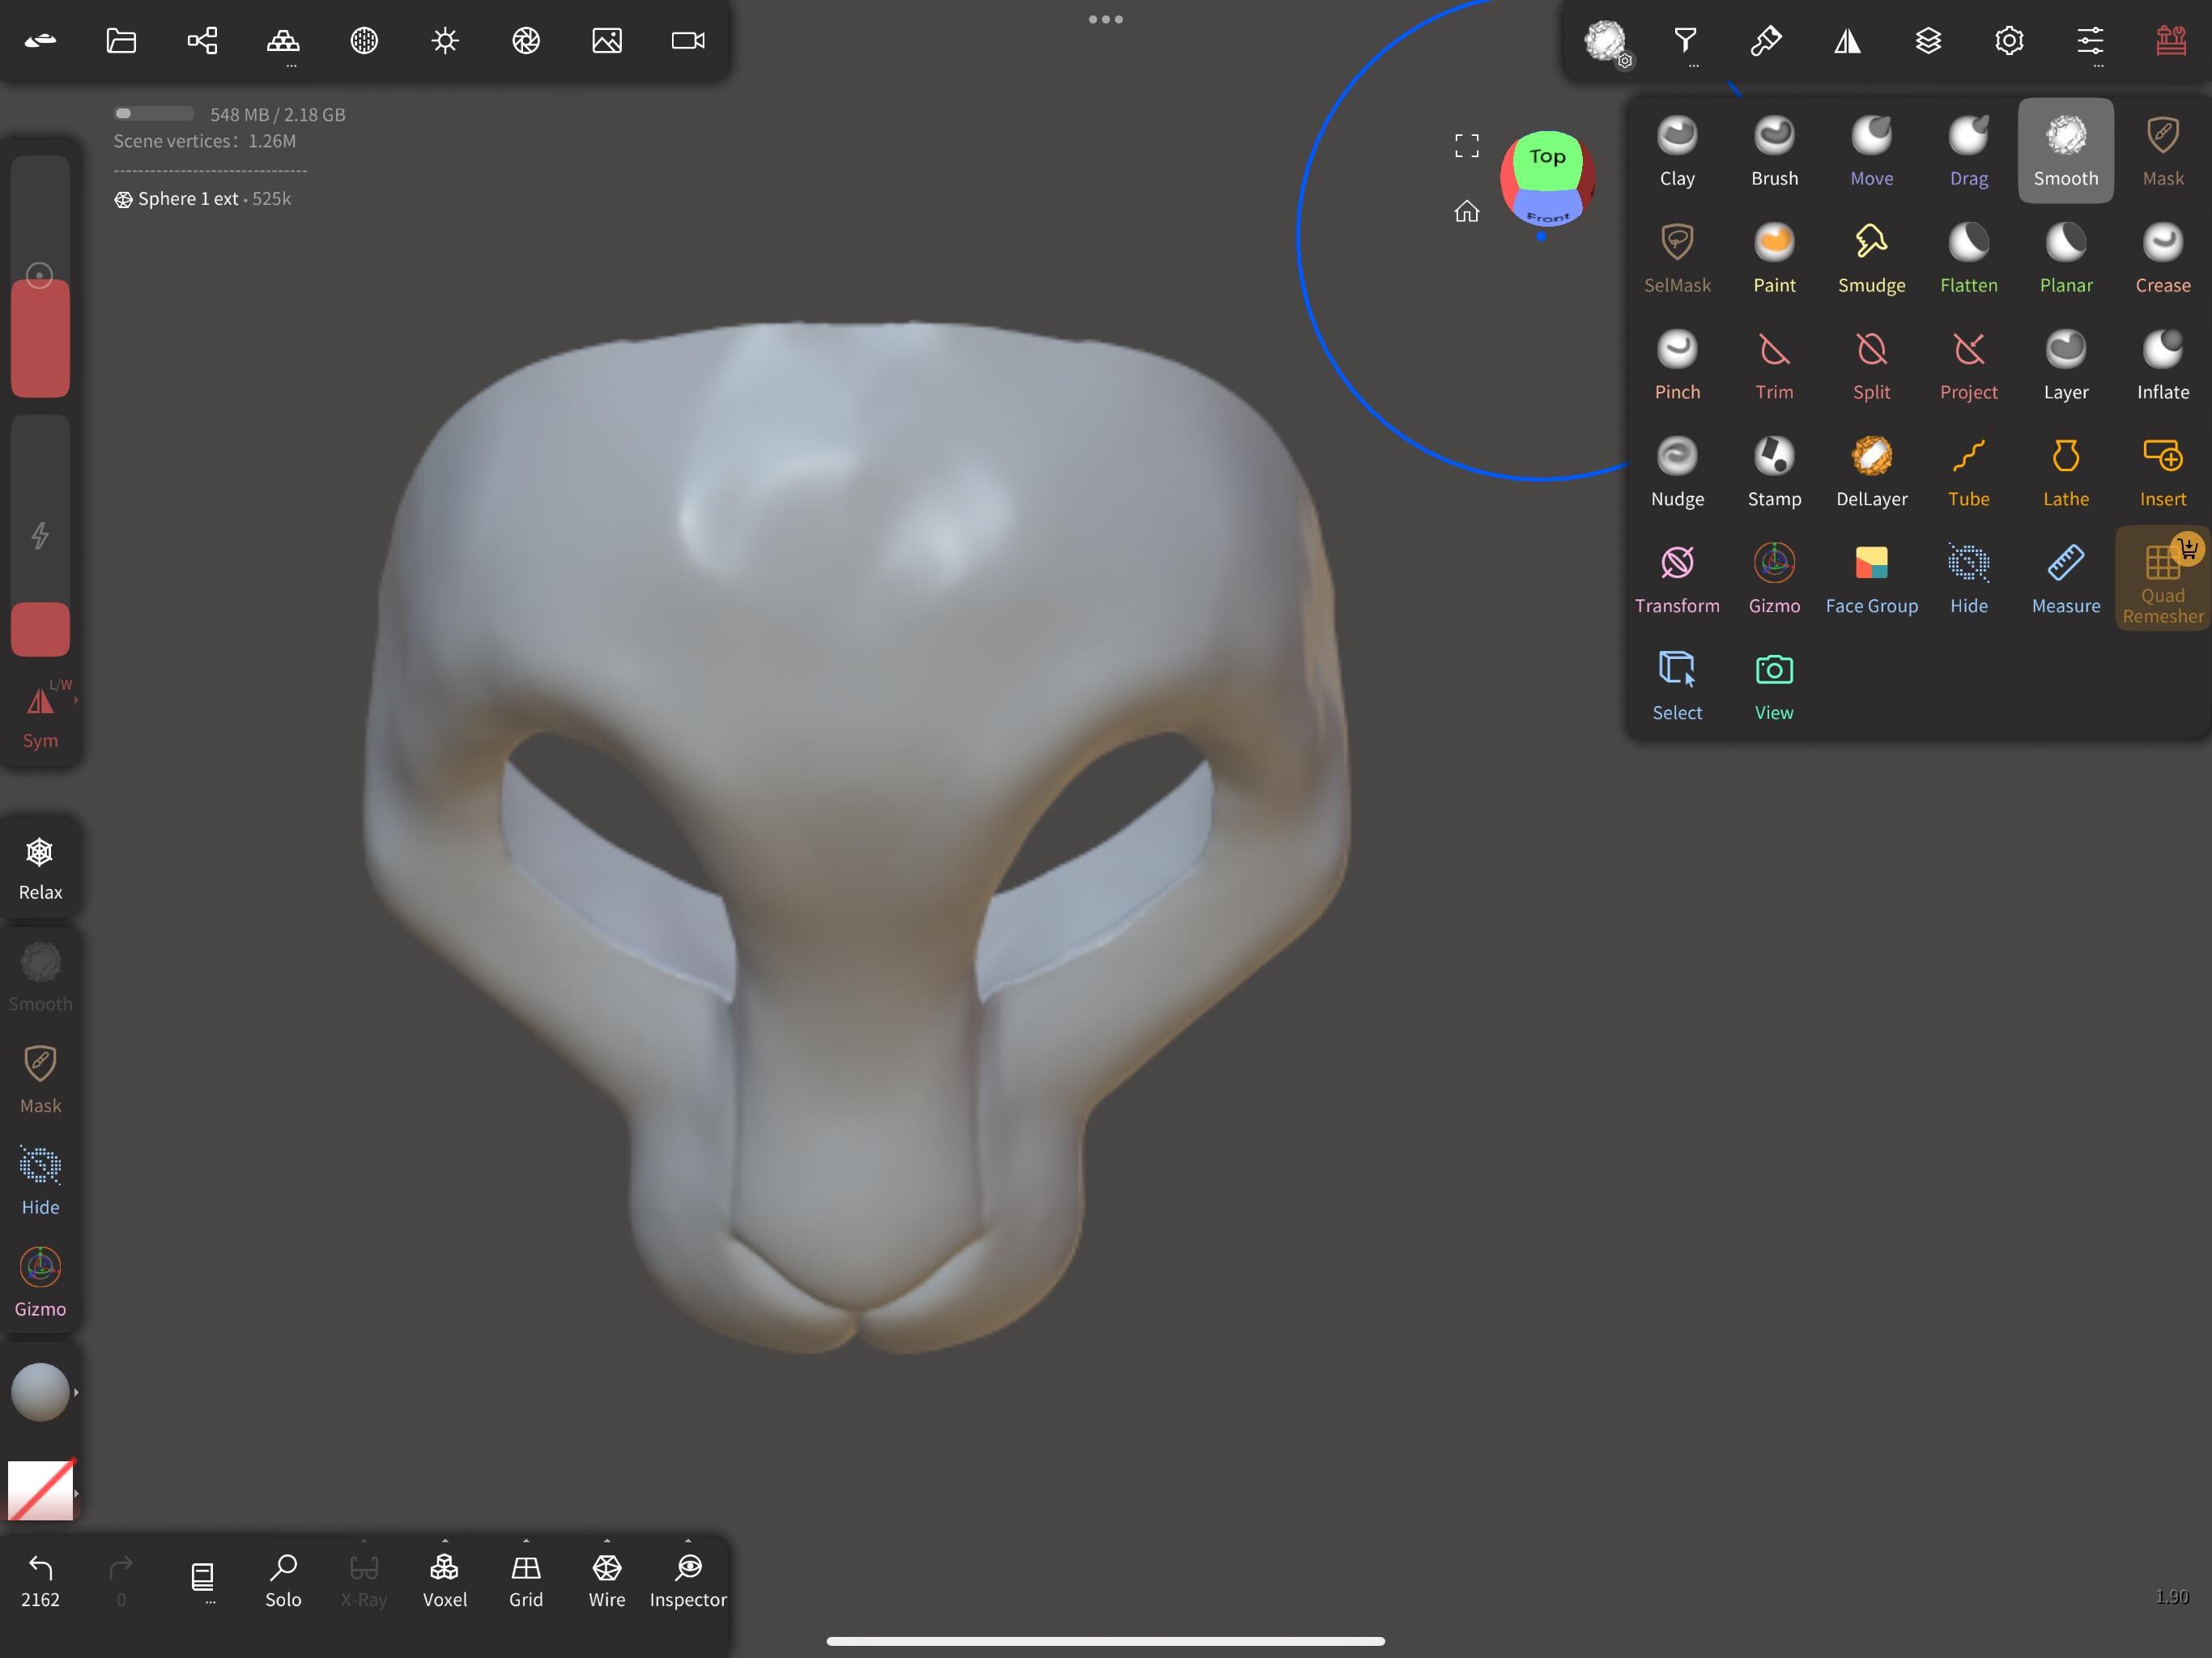
Task: Enable Solo mode
Action: tap(283, 1580)
